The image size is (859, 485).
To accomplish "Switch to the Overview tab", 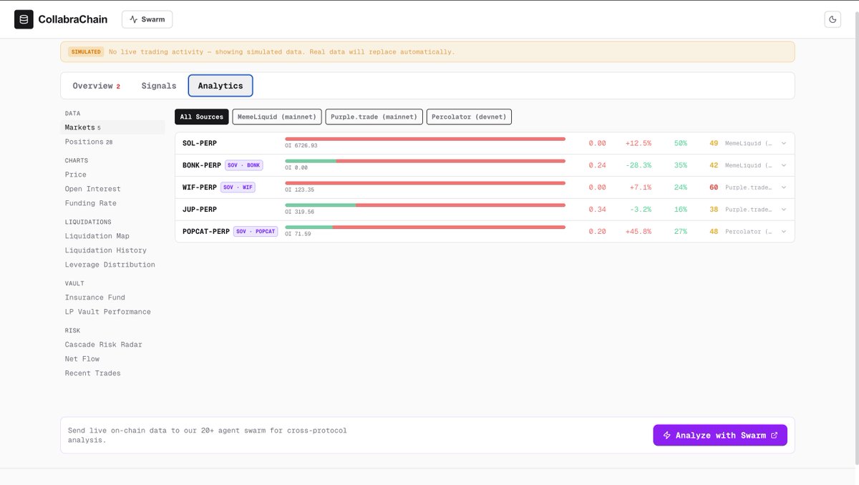I will point(96,86).
